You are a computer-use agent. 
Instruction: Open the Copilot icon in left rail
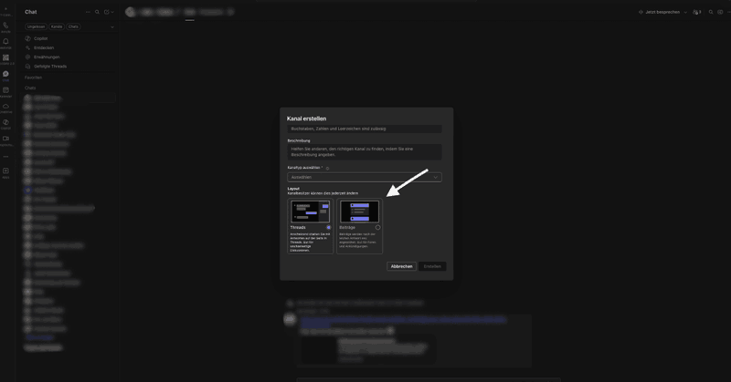pyautogui.click(x=5, y=122)
